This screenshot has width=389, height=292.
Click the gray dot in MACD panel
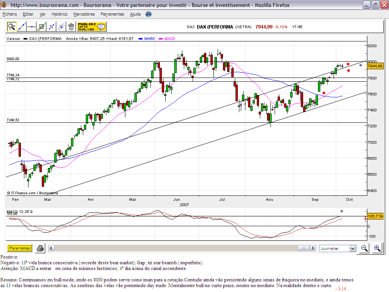click(x=342, y=211)
